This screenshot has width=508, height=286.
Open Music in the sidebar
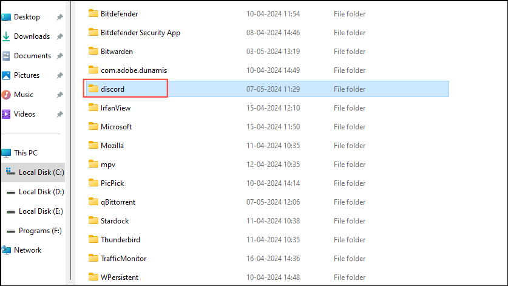click(x=23, y=95)
